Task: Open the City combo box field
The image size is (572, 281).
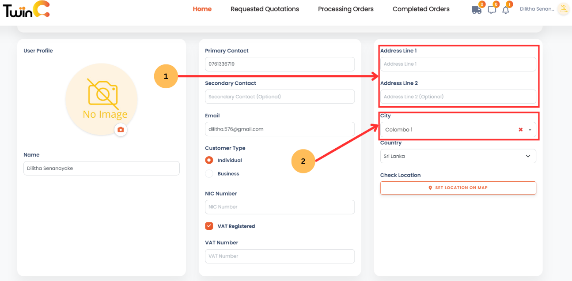Action: pos(442,129)
